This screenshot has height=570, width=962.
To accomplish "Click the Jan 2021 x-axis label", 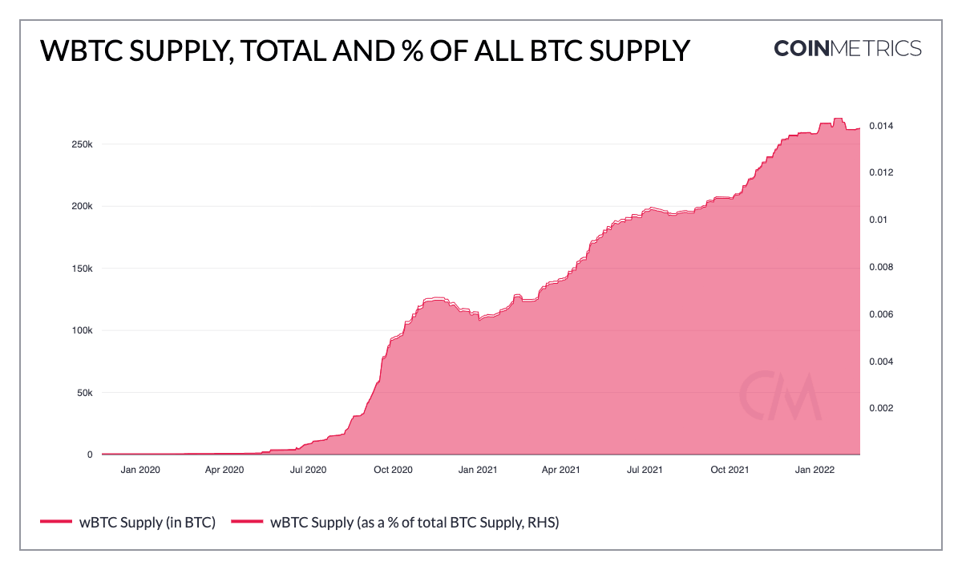I will (x=477, y=470).
